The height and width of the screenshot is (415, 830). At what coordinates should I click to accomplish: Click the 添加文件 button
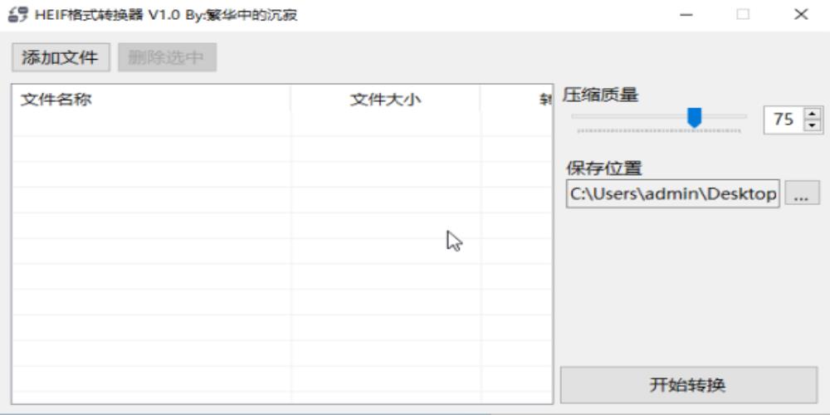tap(60, 57)
